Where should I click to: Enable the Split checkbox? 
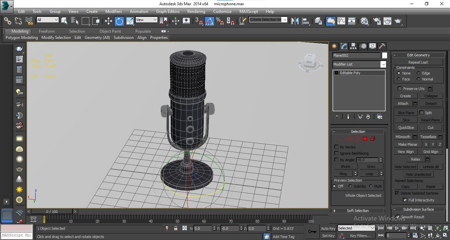point(421,113)
